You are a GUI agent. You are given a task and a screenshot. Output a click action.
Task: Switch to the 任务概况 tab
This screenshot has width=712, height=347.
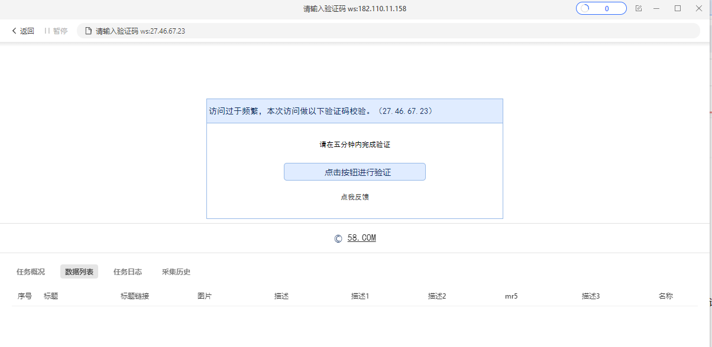pos(31,272)
